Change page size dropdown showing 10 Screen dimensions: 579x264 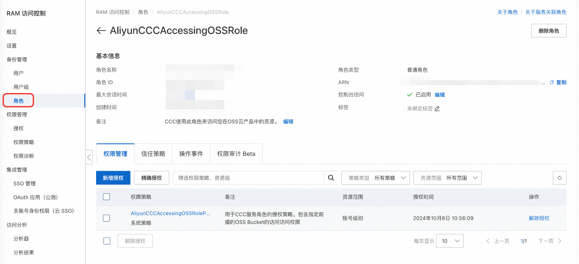click(450, 241)
